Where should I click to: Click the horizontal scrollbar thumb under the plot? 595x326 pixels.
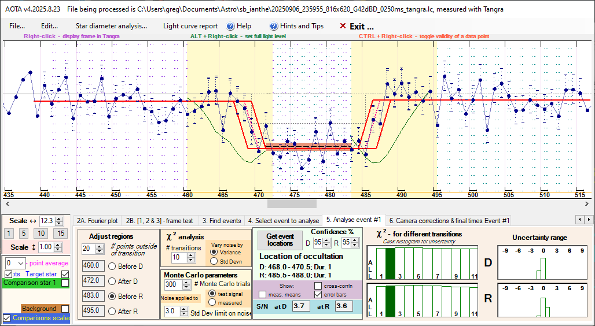[x=292, y=204]
